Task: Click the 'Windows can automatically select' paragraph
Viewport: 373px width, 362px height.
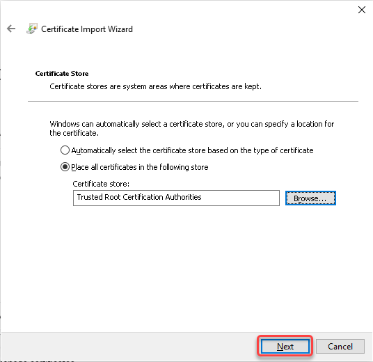Action: pos(192,129)
